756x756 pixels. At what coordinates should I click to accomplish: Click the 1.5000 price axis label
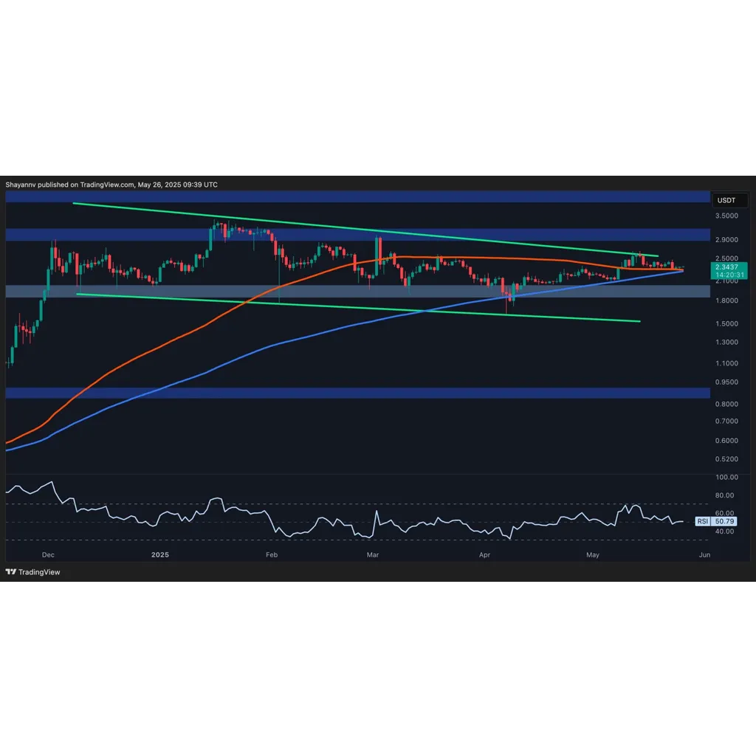pyautogui.click(x=726, y=323)
